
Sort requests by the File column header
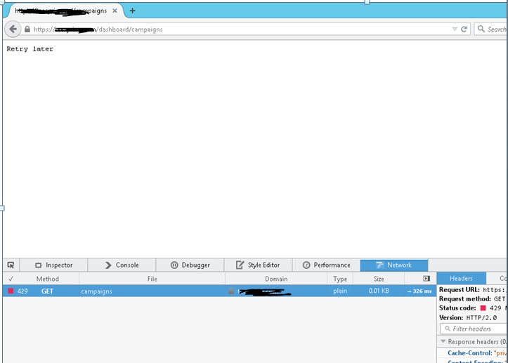152,279
